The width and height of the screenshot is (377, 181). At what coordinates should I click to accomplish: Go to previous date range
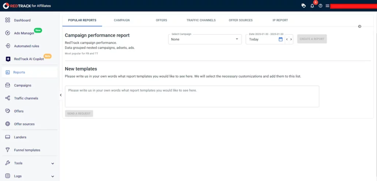pos(287,39)
